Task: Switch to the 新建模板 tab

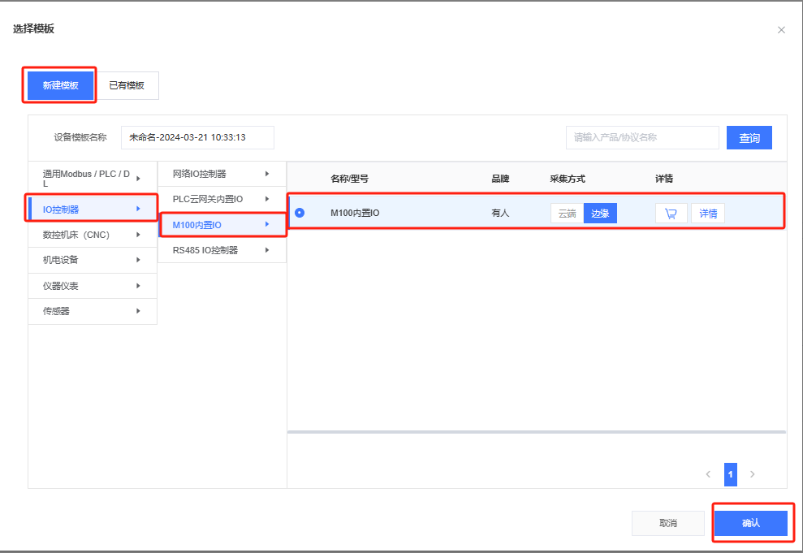Action: (60, 85)
